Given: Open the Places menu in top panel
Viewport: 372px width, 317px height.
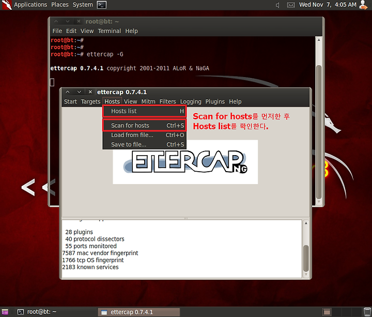Looking at the screenshot, I should pos(60,5).
